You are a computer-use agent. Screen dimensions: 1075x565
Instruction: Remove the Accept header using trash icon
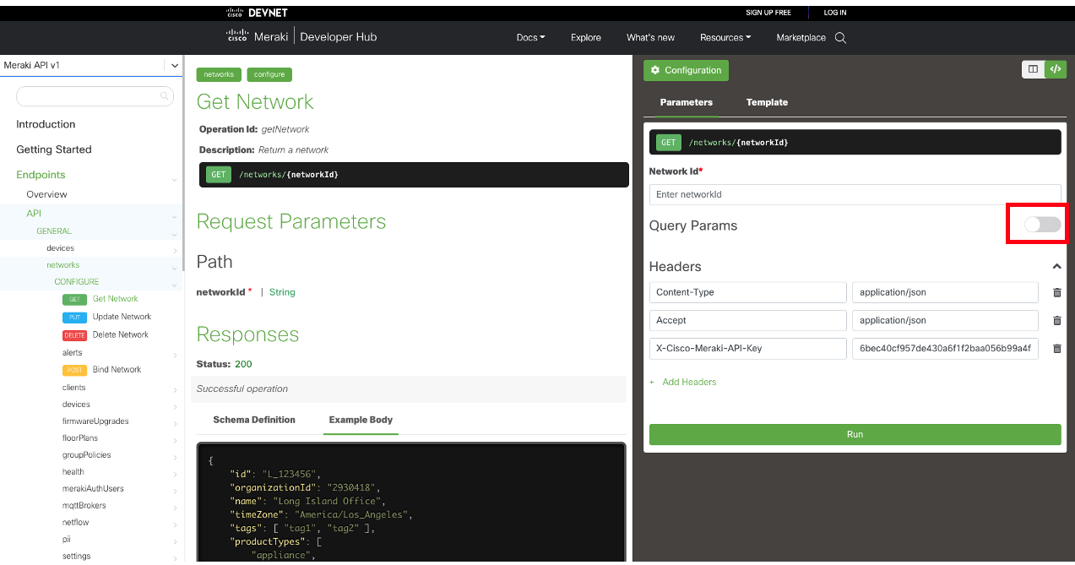pyautogui.click(x=1056, y=320)
